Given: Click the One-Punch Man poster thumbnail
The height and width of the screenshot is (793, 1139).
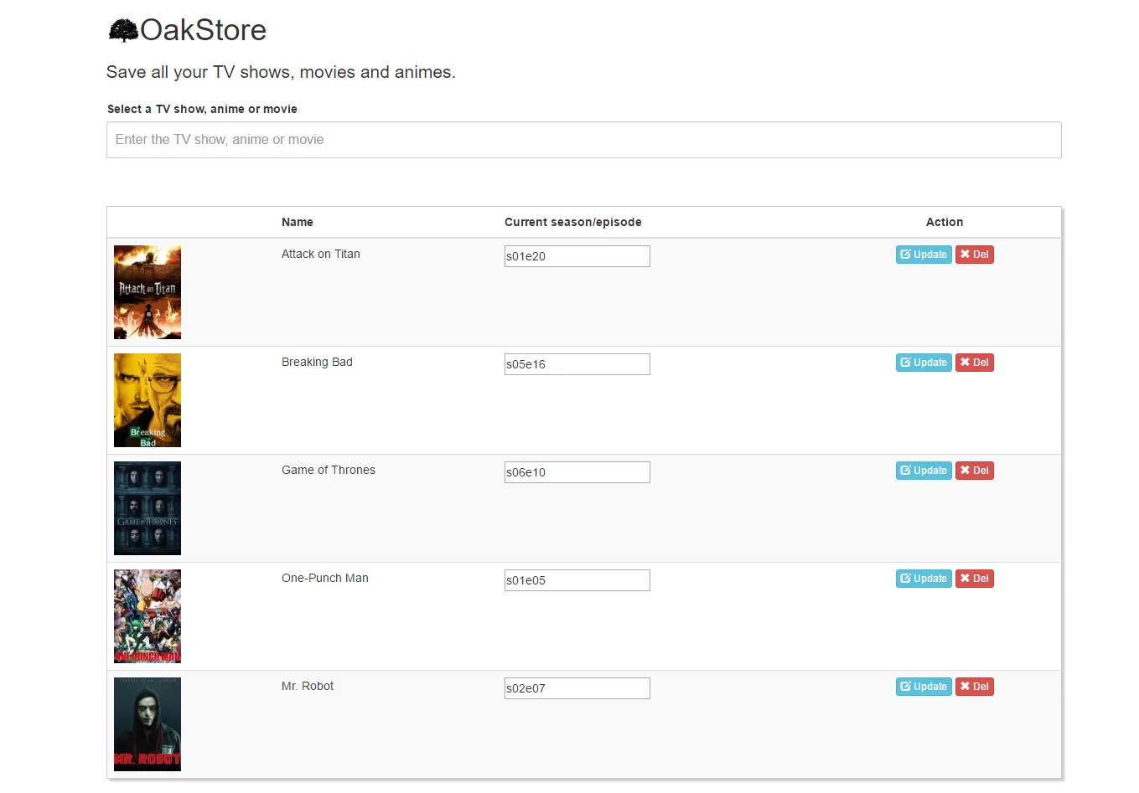Looking at the screenshot, I should point(148,616).
